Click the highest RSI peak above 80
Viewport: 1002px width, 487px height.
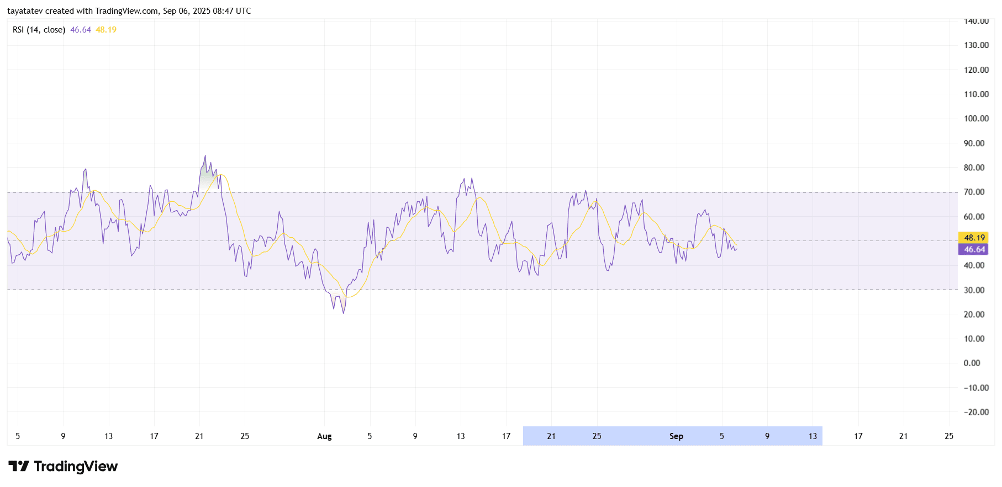click(205, 156)
